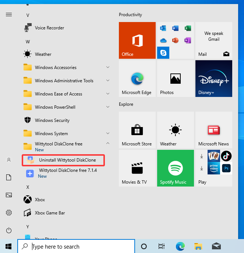
Task: Open the Microsoft Store tile
Action: [137, 130]
